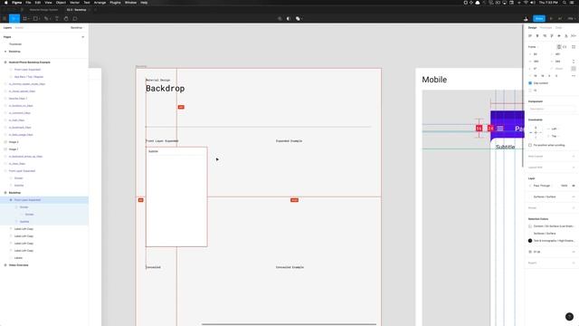Open the File menu

28,3
